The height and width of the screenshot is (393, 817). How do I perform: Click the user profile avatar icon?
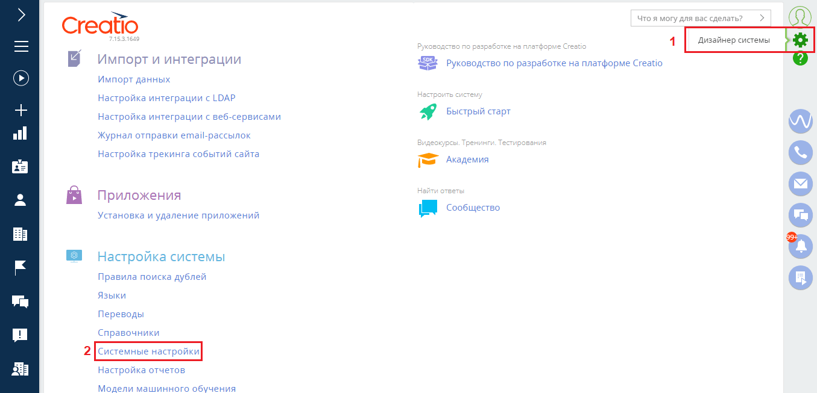tap(800, 16)
